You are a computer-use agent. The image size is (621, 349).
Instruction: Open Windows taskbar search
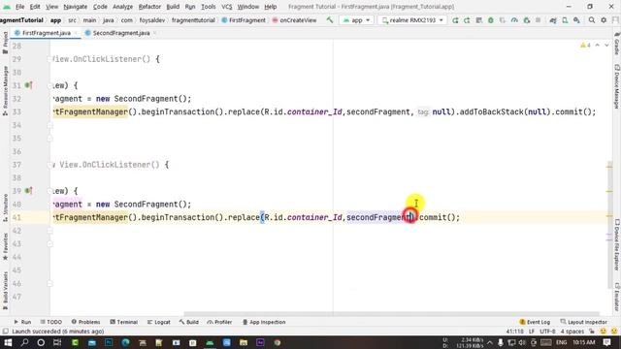tap(24, 342)
